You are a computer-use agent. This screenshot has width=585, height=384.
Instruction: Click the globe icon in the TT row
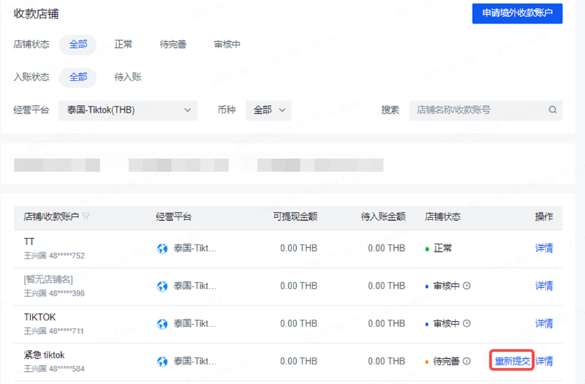pos(162,249)
